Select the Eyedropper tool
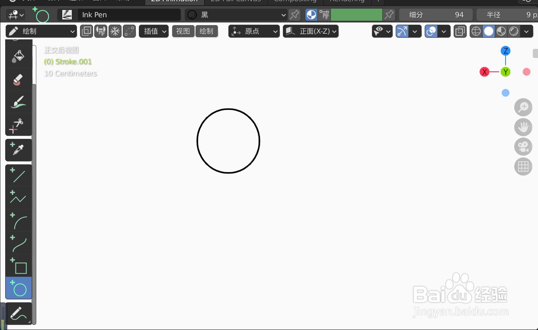The width and height of the screenshot is (538, 330). [x=19, y=150]
